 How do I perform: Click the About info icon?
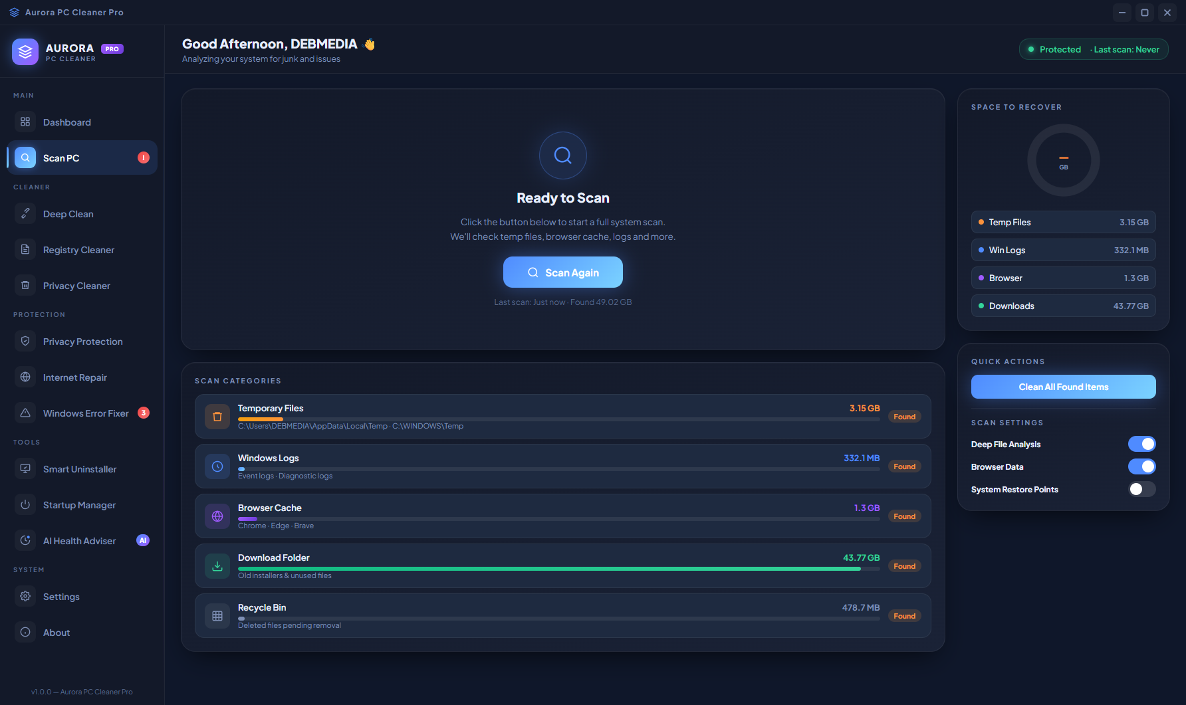pyautogui.click(x=25, y=632)
